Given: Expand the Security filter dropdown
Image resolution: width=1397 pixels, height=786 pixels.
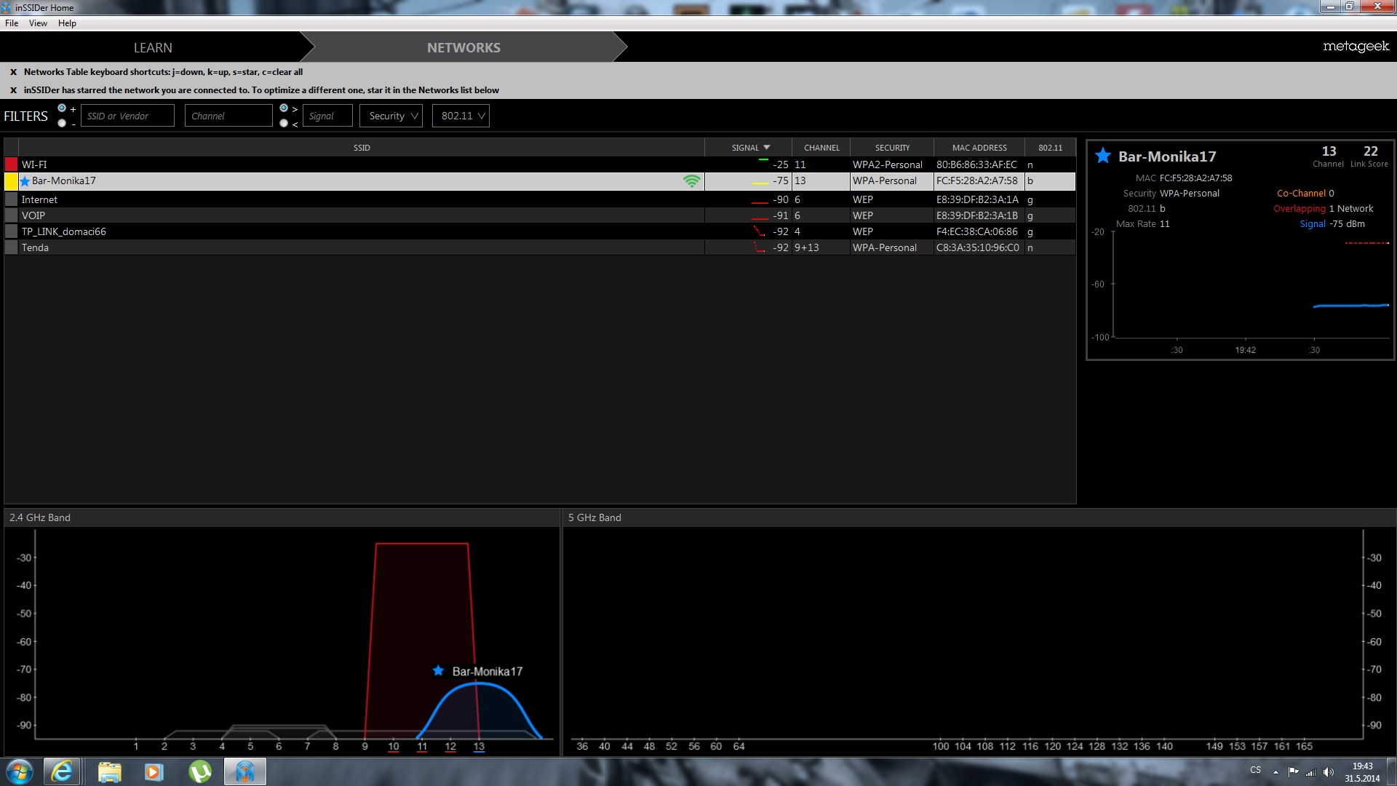Looking at the screenshot, I should pos(391,116).
